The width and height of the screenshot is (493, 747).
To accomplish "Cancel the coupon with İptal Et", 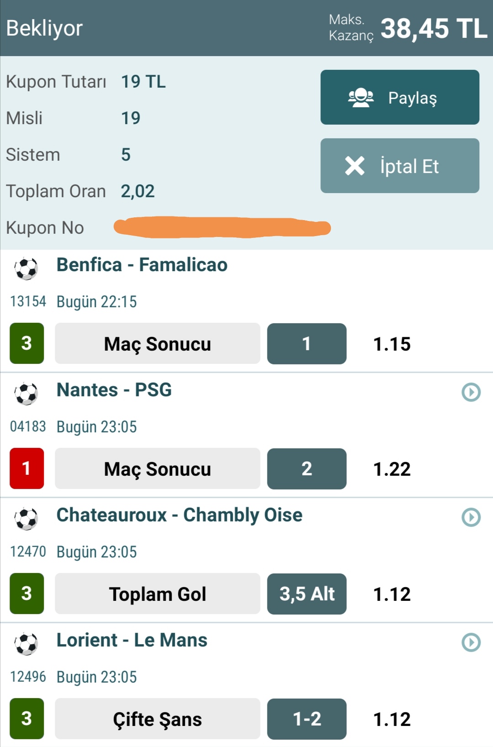I will point(400,166).
